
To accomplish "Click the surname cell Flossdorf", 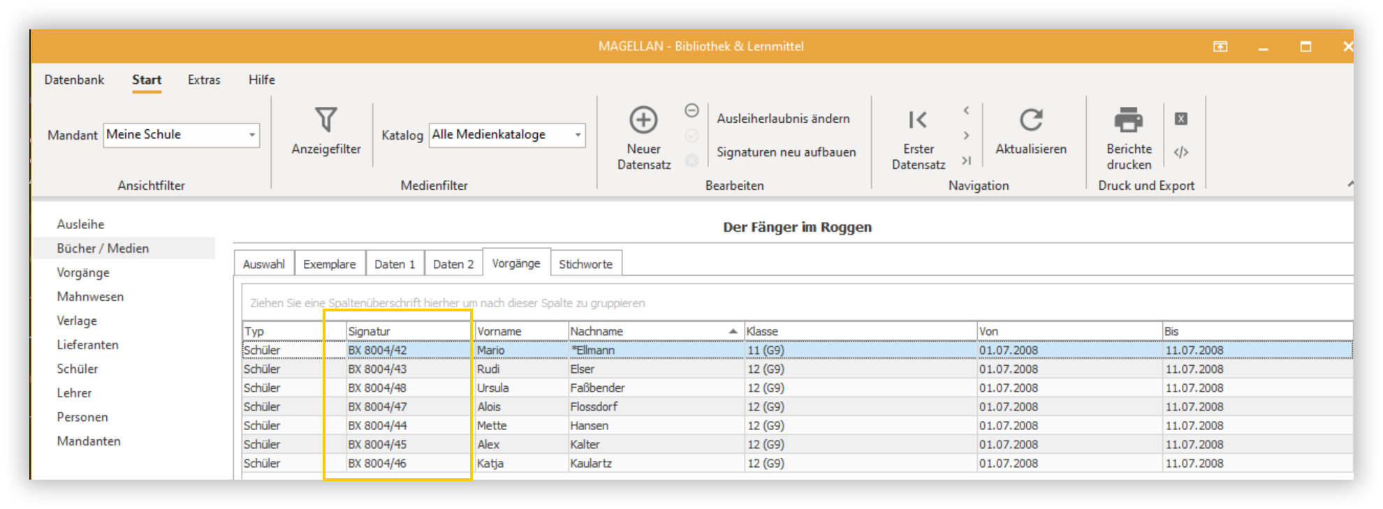I will [x=656, y=406].
